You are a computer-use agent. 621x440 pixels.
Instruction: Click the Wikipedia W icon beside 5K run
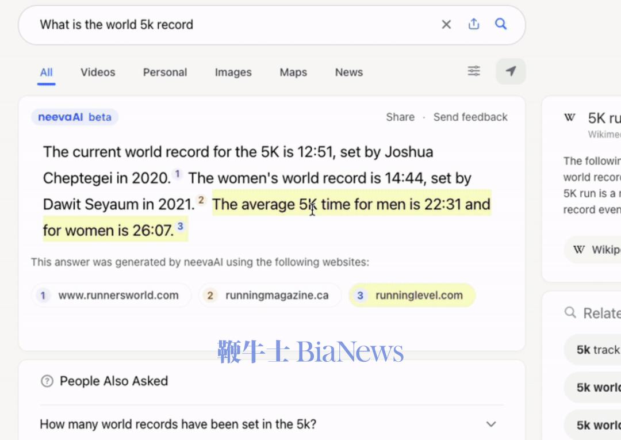[569, 118]
